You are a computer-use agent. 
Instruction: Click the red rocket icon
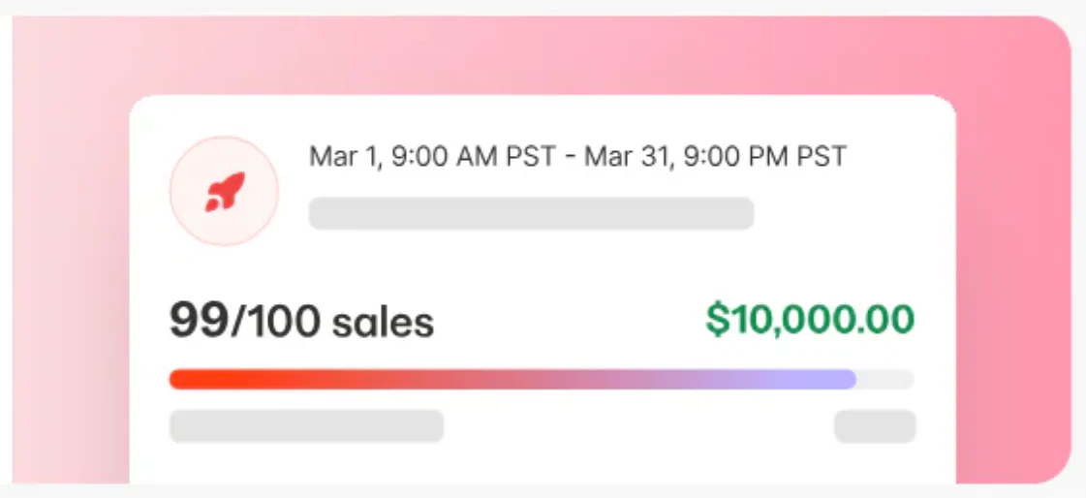[225, 192]
